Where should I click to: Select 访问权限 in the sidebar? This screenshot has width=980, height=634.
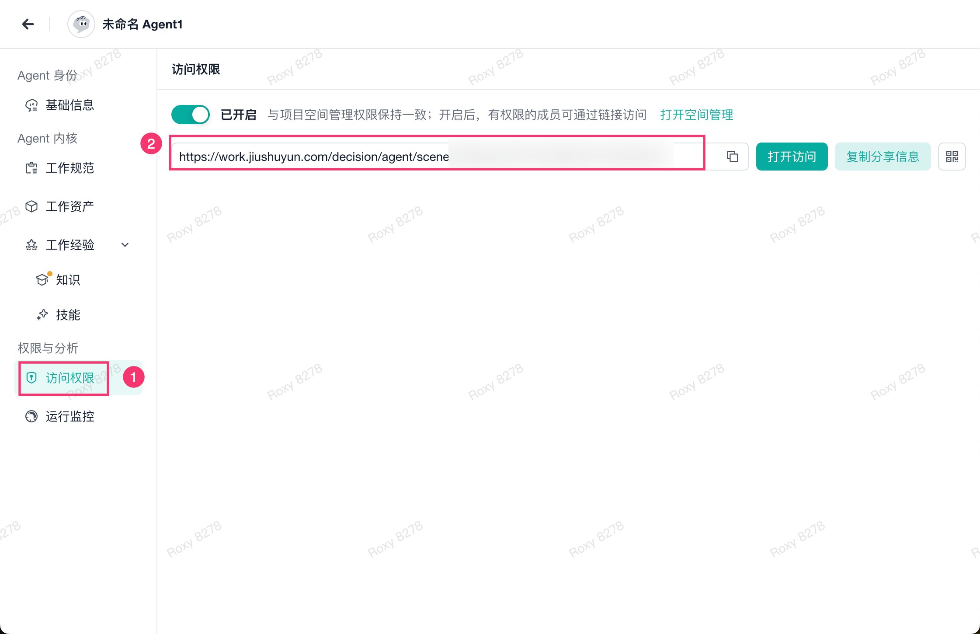(x=79, y=378)
